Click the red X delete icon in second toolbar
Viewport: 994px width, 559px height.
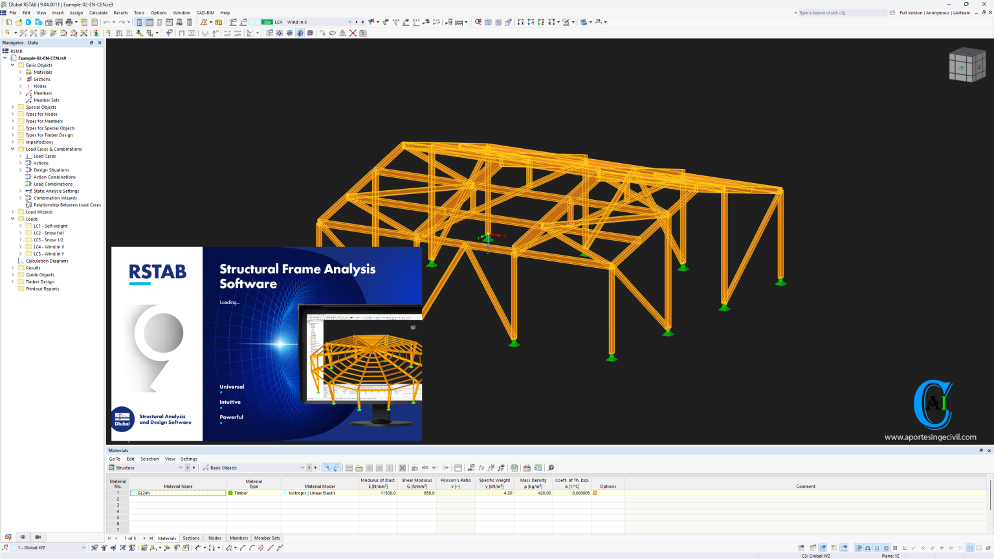tap(353, 33)
